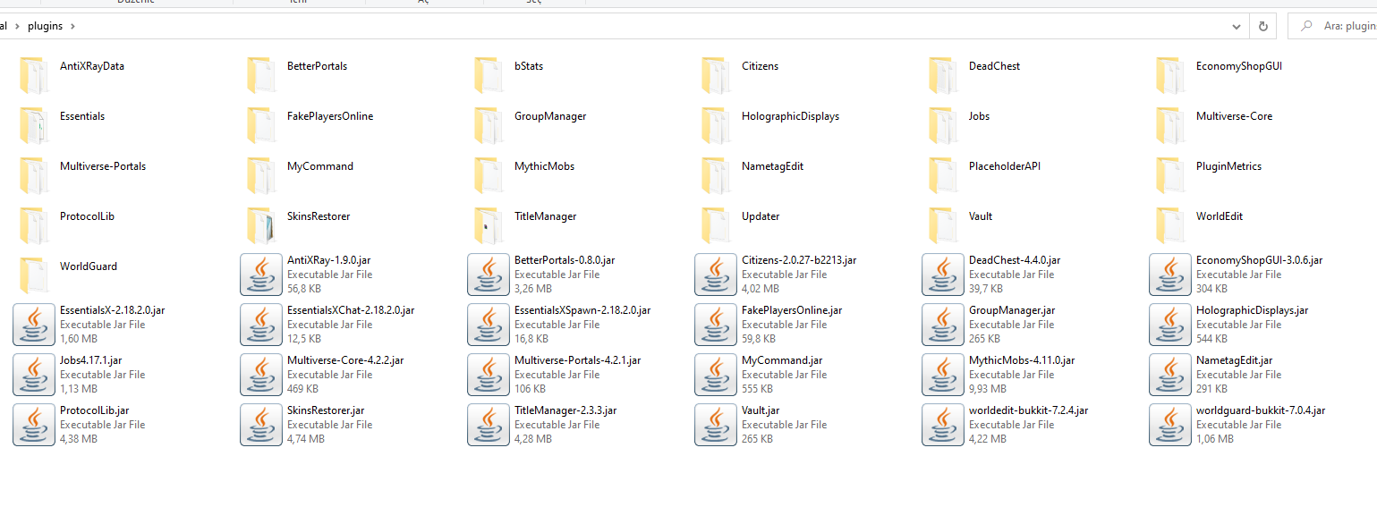The image size is (1377, 524).
Task: Refresh the plugins folder view
Action: (1262, 26)
